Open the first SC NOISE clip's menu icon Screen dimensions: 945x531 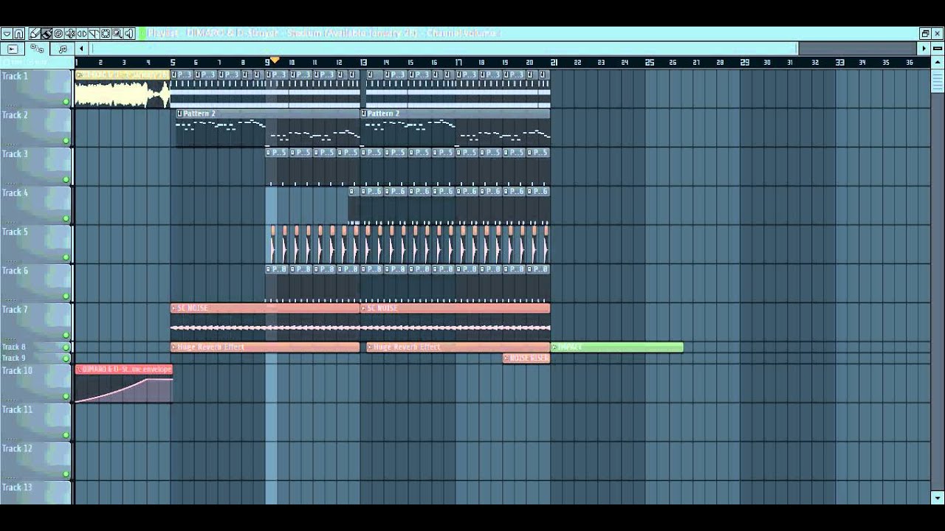(x=174, y=308)
